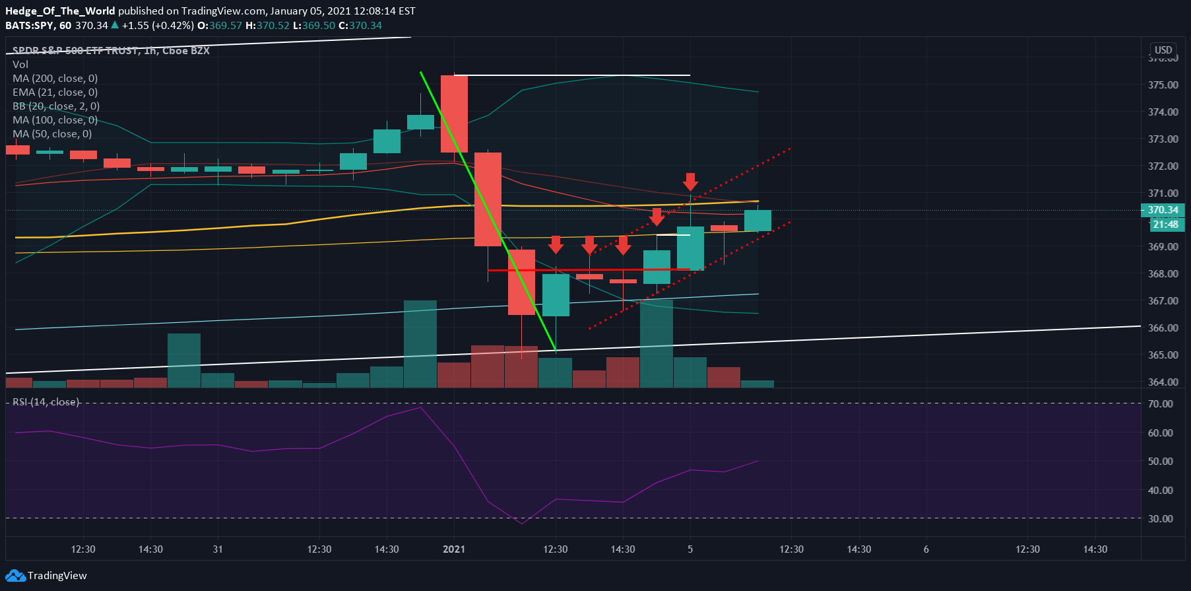Click the RSI 60.00 level label
This screenshot has height=591, width=1191.
pos(1160,433)
